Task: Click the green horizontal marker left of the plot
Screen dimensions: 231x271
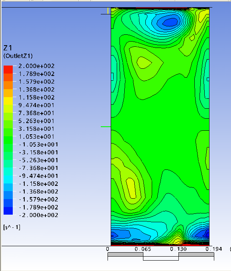Action: point(106,127)
